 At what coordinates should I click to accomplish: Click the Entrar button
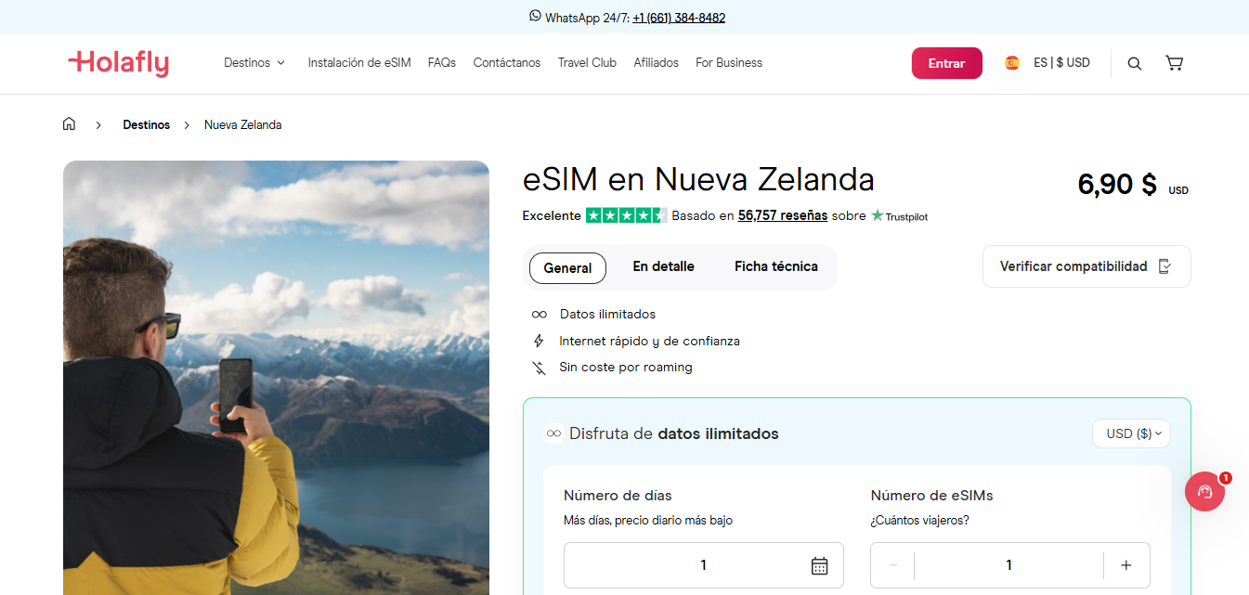[x=946, y=63]
